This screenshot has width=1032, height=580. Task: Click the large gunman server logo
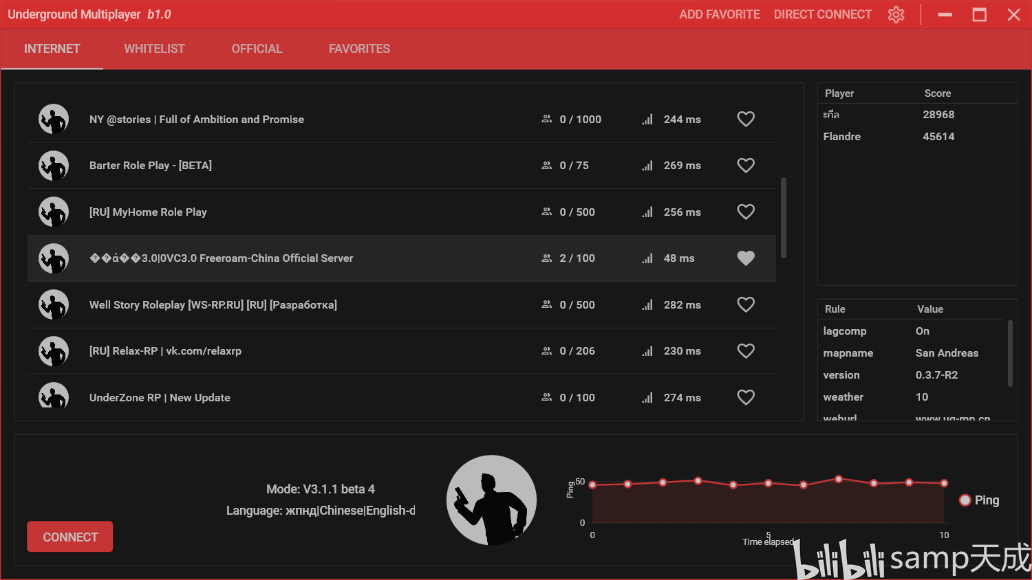(491, 500)
